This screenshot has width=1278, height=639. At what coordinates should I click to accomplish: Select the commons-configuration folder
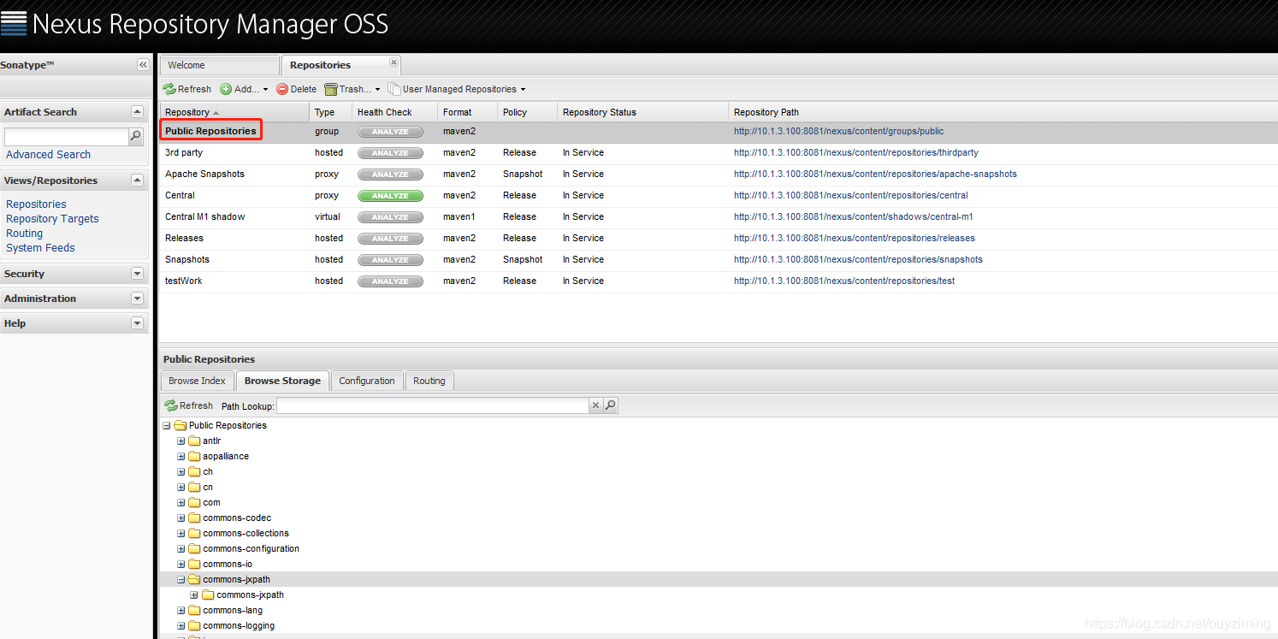(251, 549)
